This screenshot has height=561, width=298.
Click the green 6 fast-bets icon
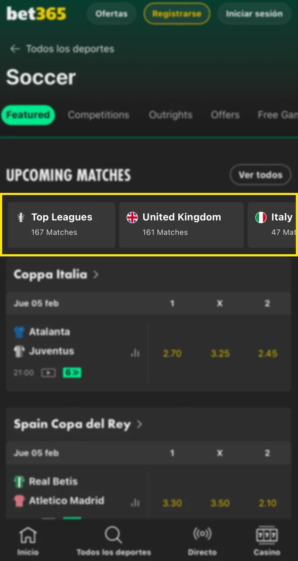(72, 373)
